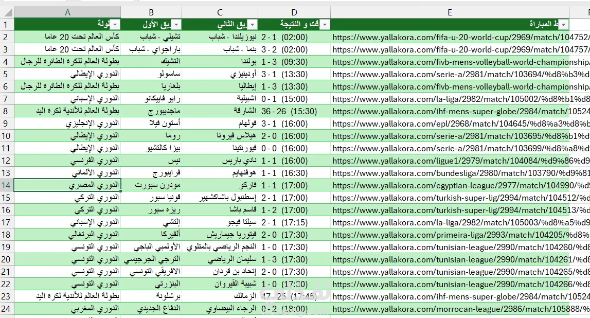Select cell reading بولندا
590x318 pixels.
[220, 62]
